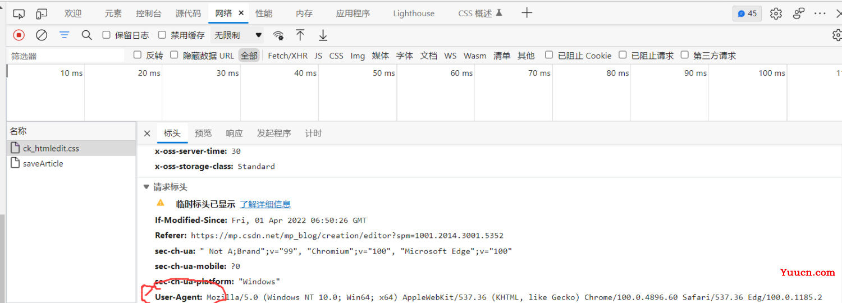
Task: Toggle the filter bar icon
Action: click(65, 35)
